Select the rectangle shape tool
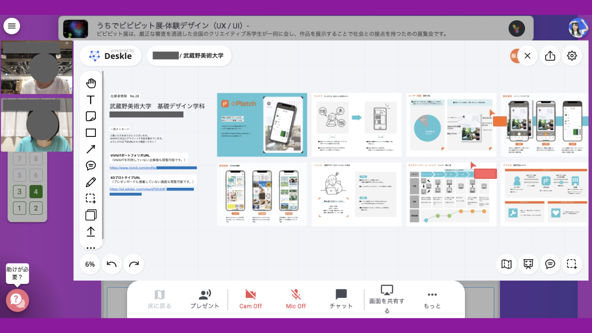 (91, 133)
